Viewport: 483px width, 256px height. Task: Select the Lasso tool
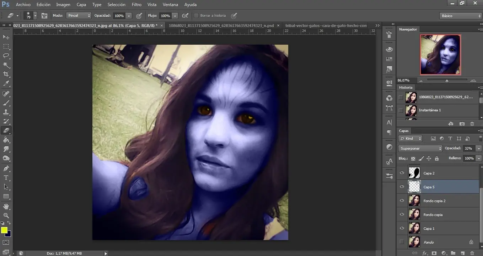pyautogui.click(x=6, y=56)
